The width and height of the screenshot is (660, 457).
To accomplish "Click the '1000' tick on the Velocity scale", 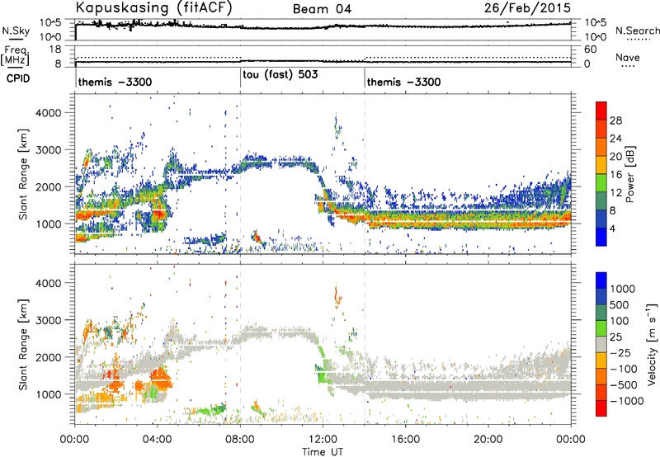I will coord(623,289).
